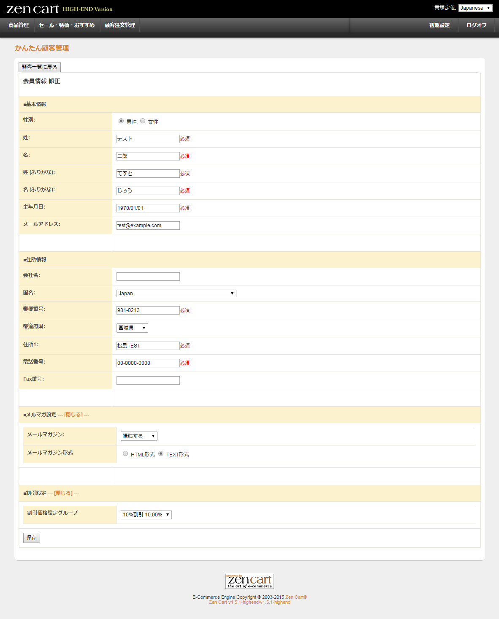Open the 割引価格設定グループ dropdown

[146, 515]
